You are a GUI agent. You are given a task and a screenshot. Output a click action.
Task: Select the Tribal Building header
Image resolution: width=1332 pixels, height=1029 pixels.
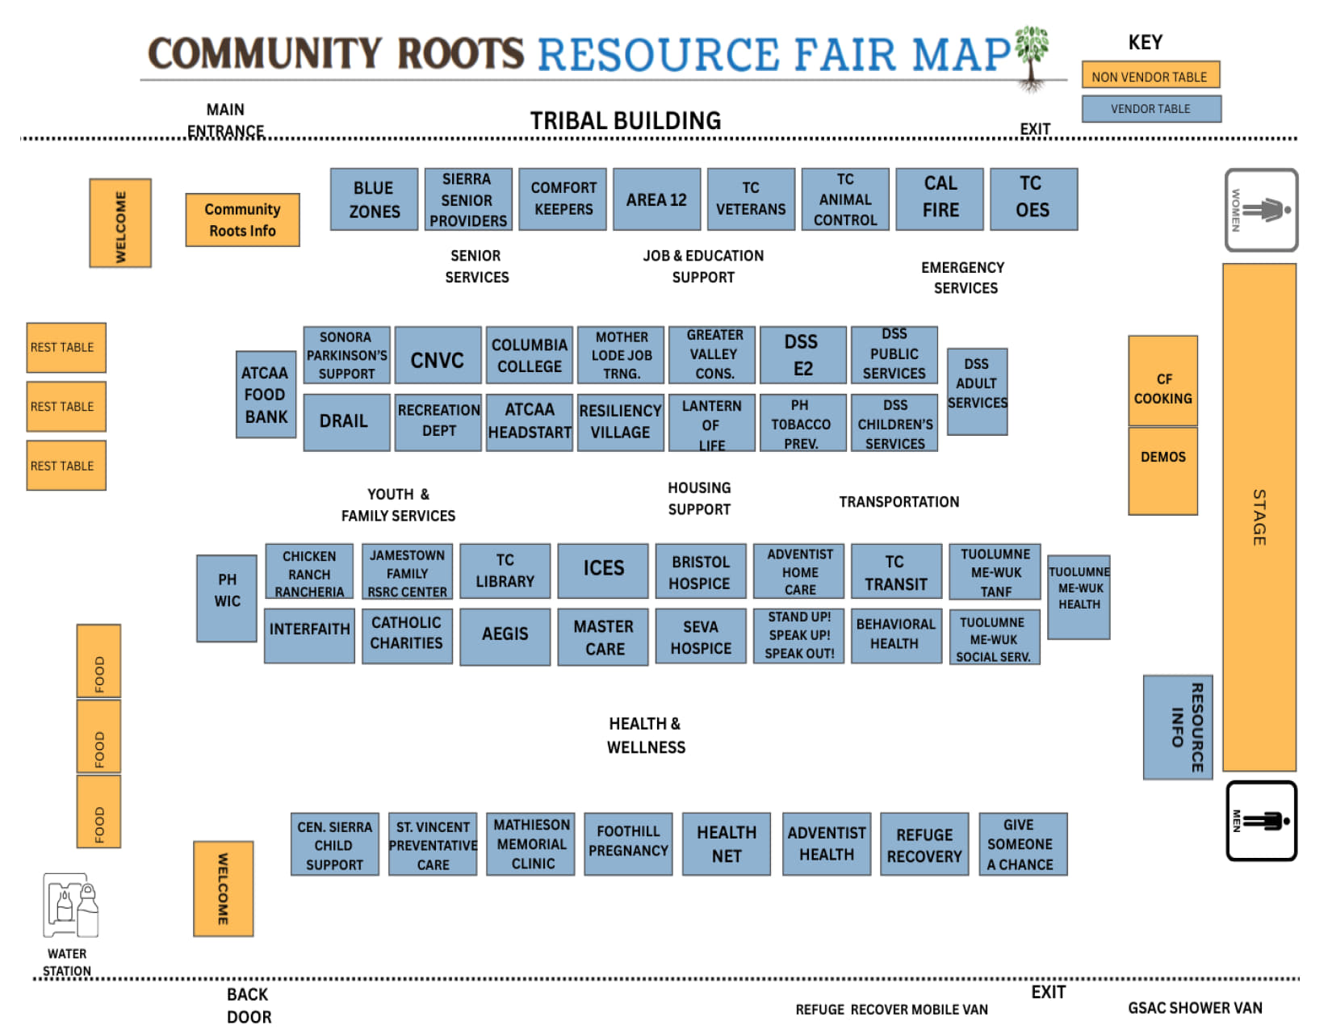point(626,121)
